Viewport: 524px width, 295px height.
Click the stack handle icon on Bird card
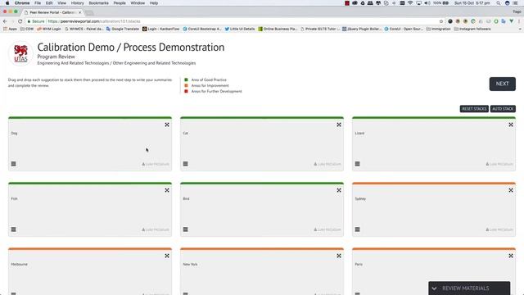click(186, 229)
